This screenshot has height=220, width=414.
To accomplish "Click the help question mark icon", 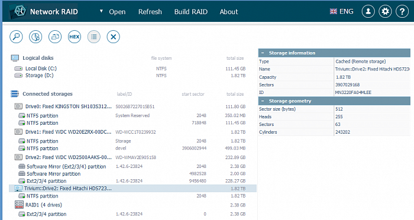I will click(402, 11).
